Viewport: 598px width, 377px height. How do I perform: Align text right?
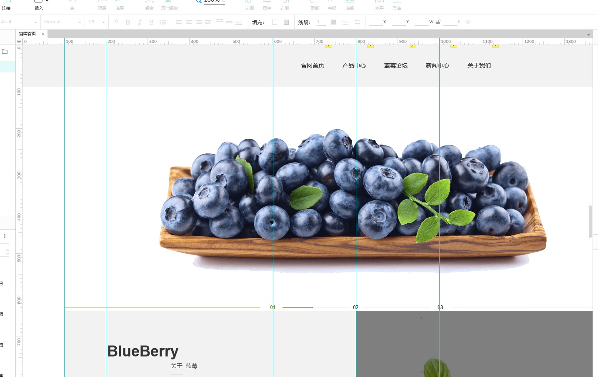tap(199, 22)
